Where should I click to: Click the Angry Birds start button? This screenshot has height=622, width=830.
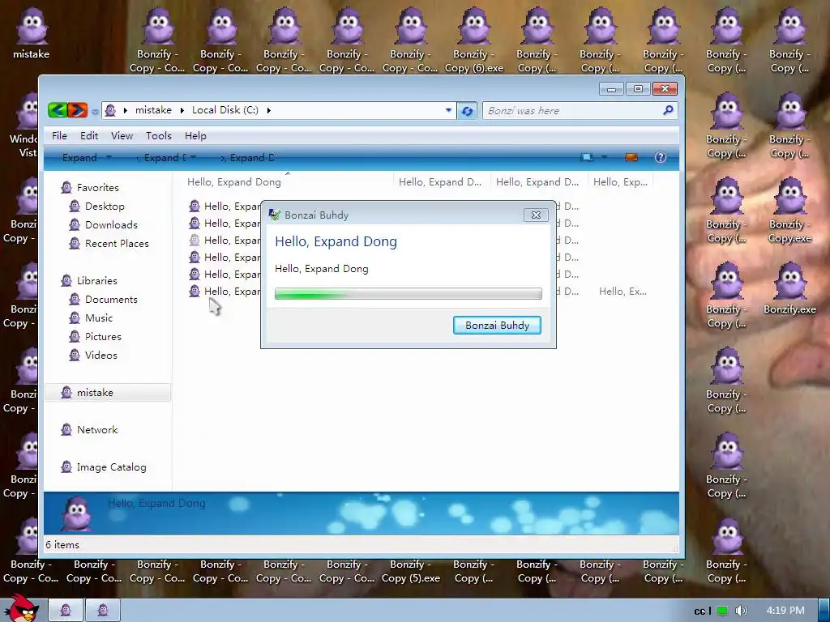click(21, 608)
